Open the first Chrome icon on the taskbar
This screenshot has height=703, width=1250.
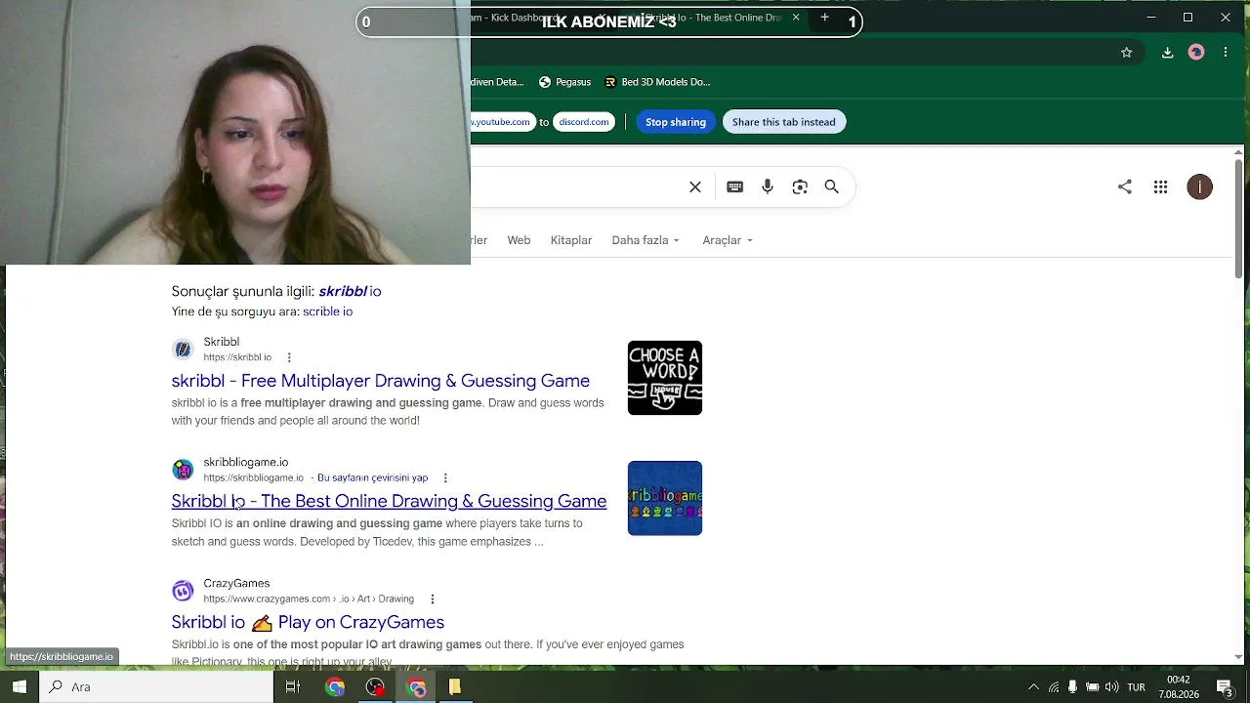335,687
